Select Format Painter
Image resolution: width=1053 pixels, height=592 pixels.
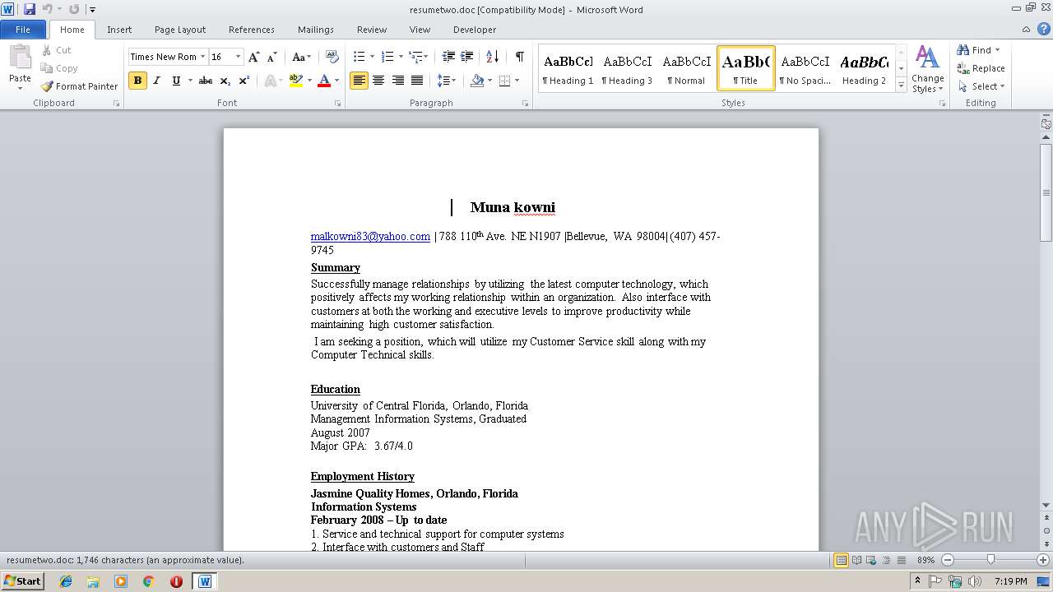tap(80, 86)
